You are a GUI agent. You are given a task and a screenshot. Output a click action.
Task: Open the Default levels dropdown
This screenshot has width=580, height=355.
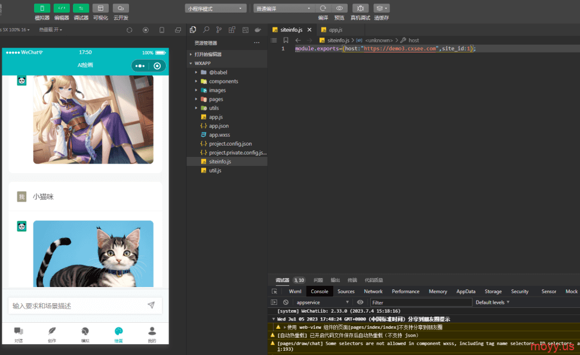pyautogui.click(x=492, y=302)
